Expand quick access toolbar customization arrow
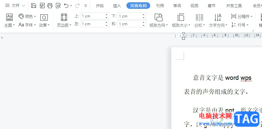The width and height of the screenshot is (262, 129). tap(85, 6)
